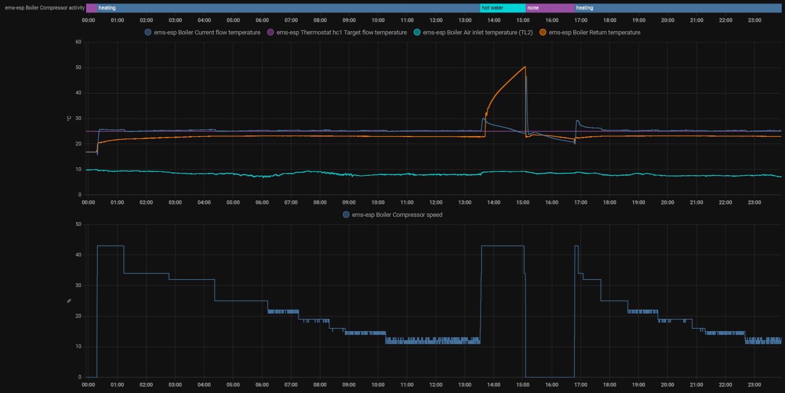Click the "10" value on the temperature chart y-axis

(x=78, y=169)
